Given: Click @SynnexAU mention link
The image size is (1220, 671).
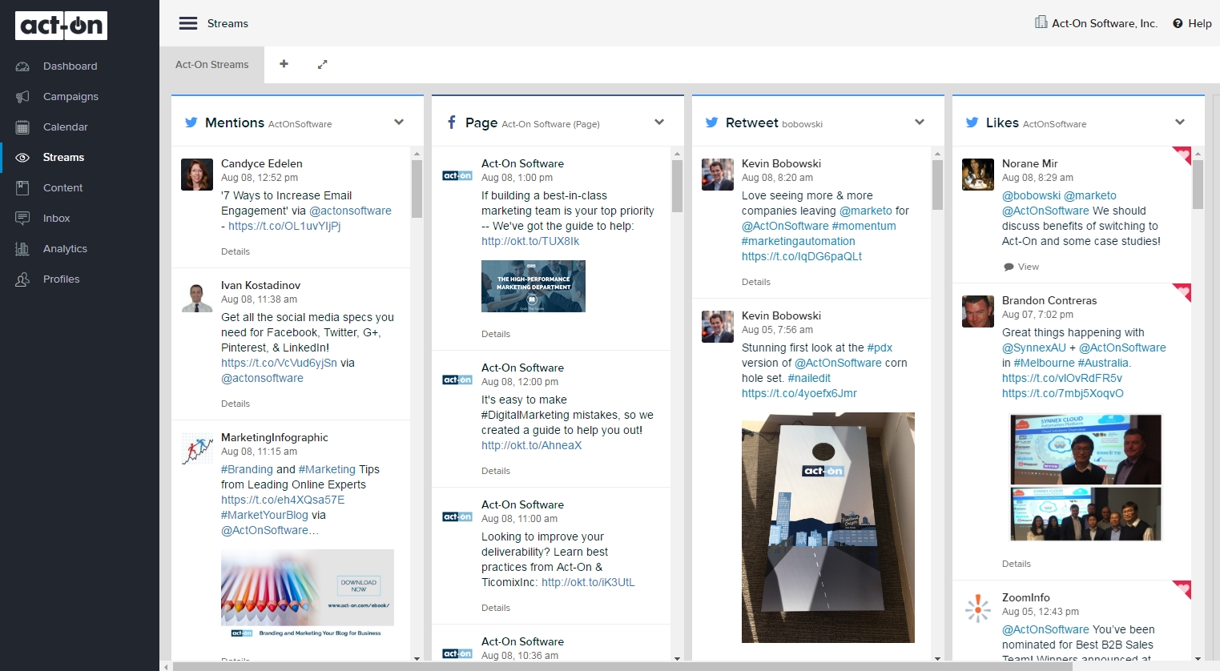Looking at the screenshot, I should coord(1034,348).
